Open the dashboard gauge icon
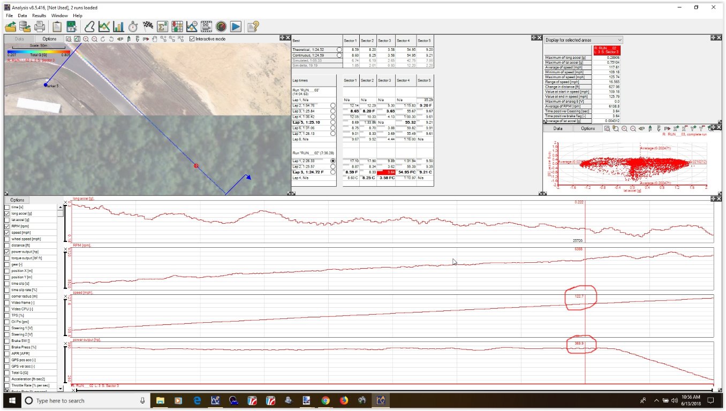The width and height of the screenshot is (726, 411). [221, 26]
